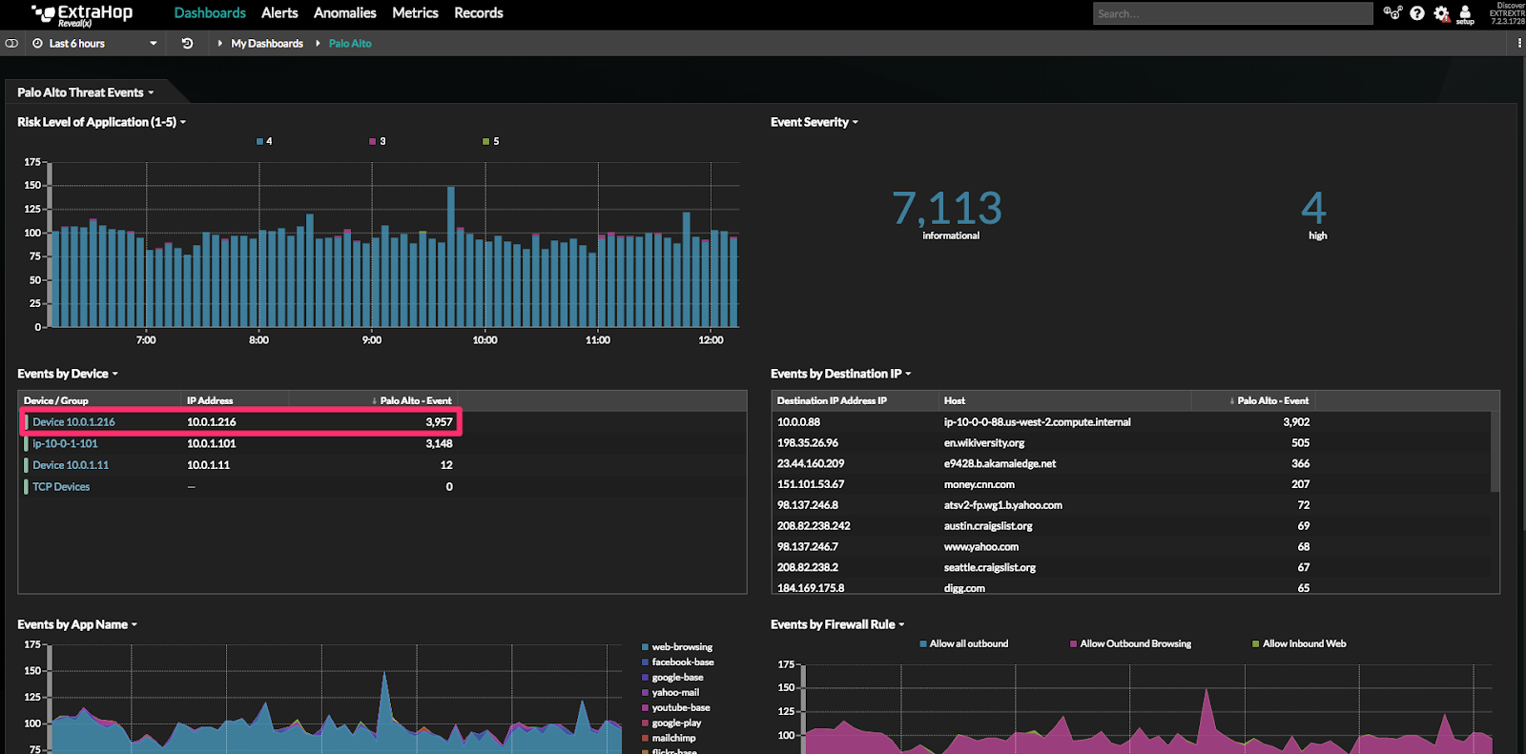Select destination row 10.0.0.88
This screenshot has height=754, width=1526.
tap(1131, 422)
